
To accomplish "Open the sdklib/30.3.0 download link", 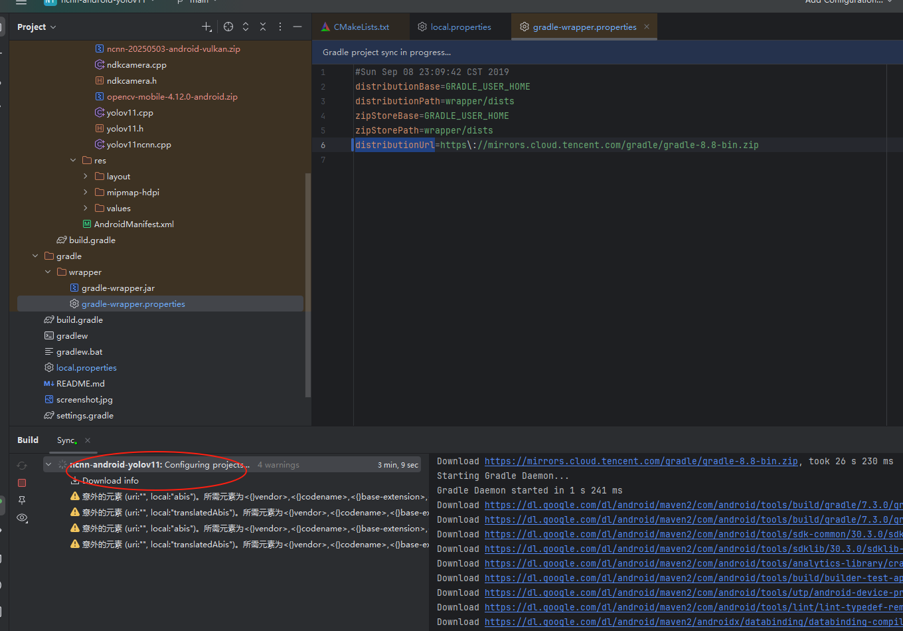I will click(693, 549).
